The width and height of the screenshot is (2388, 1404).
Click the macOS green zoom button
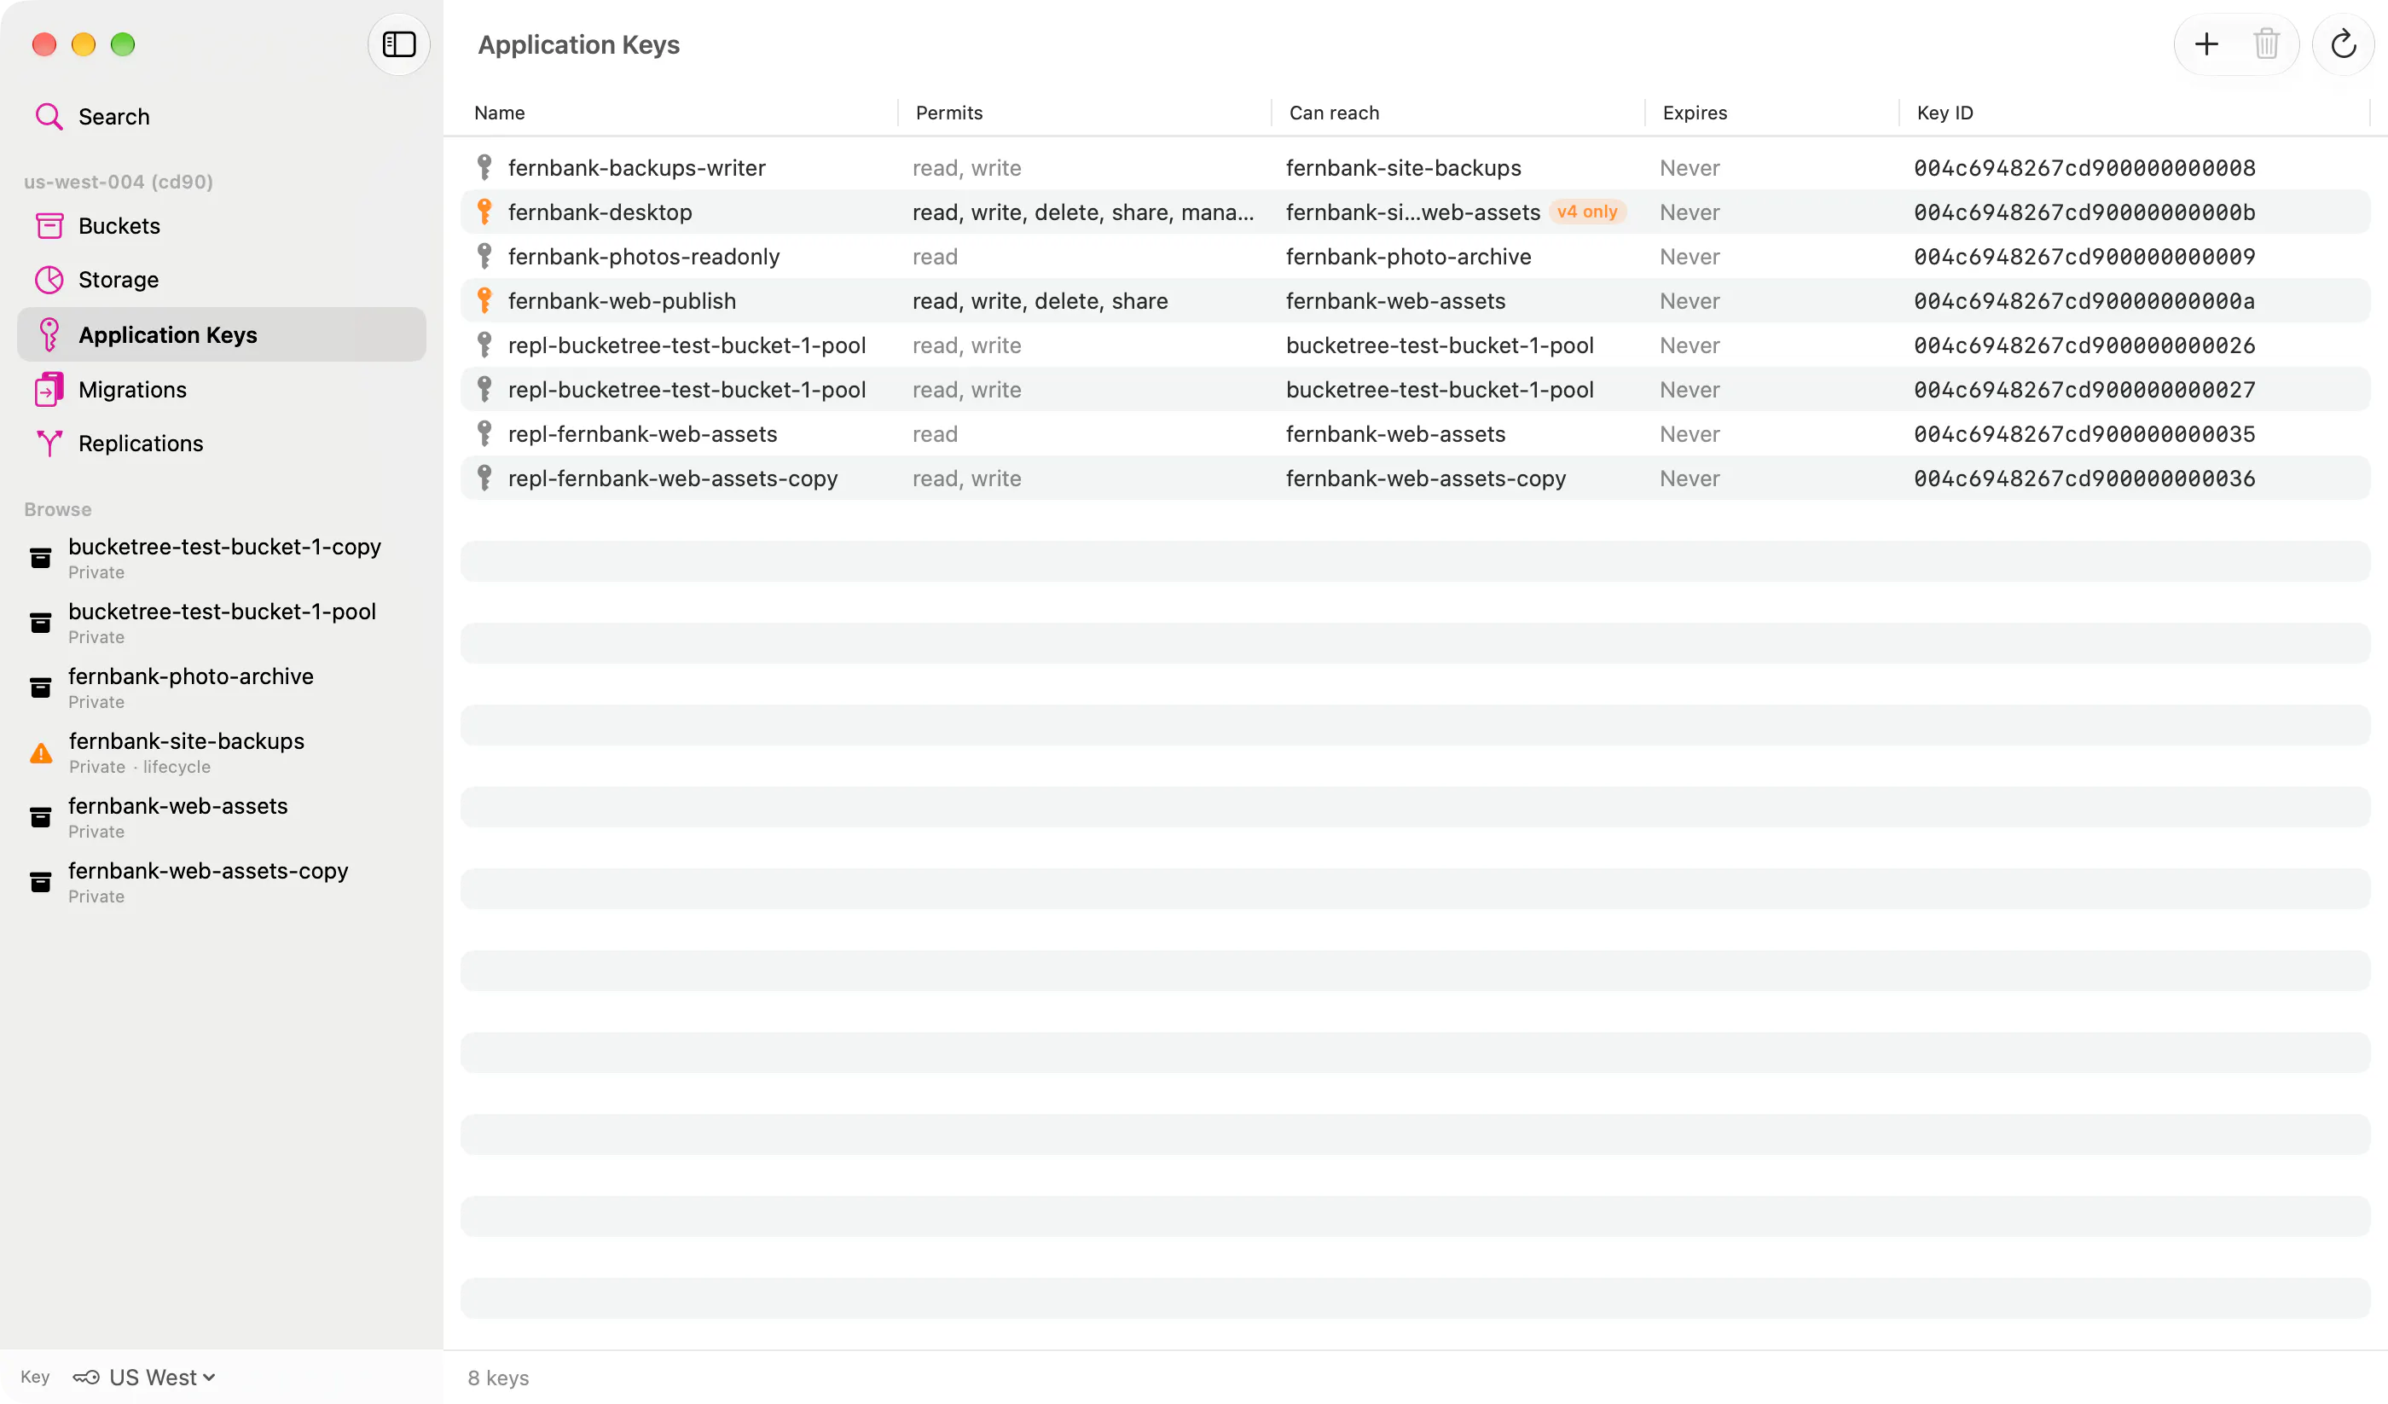pos(123,44)
